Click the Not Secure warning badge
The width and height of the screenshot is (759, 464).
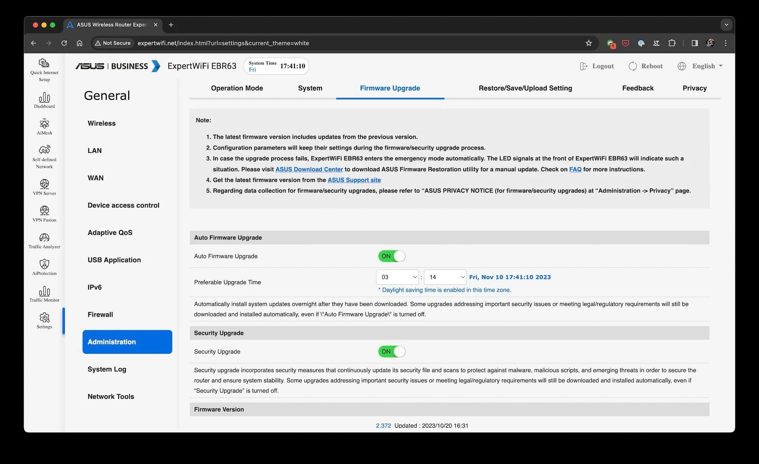click(x=113, y=43)
